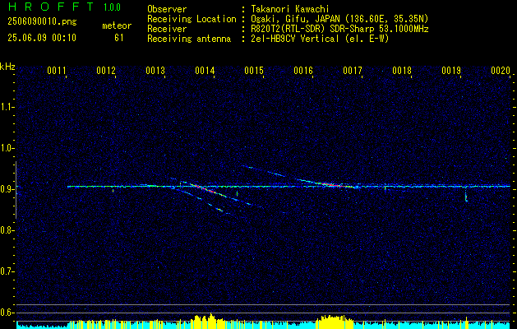Click the yellow power peak below 0017

tap(334, 322)
